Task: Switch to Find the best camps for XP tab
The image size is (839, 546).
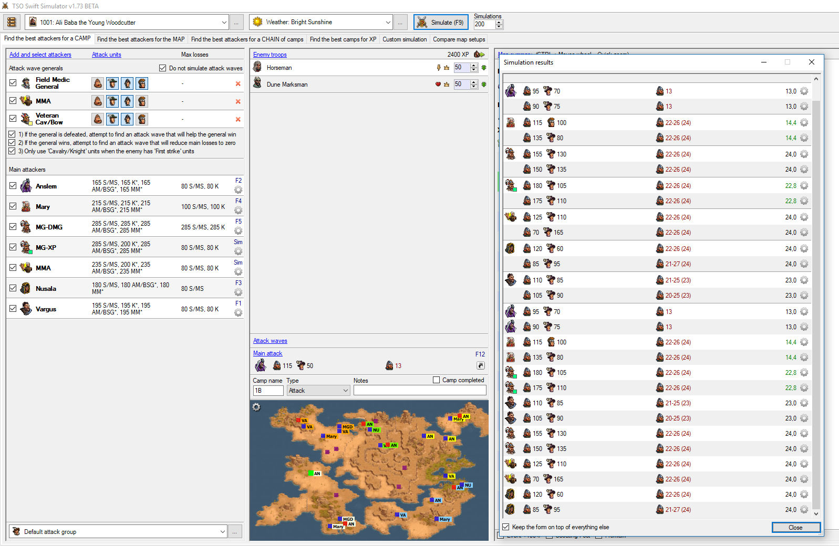Action: (343, 39)
